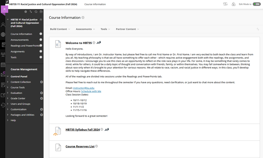Turn Edit Mode off
The width and height of the screenshot is (263, 158).
point(257,4)
